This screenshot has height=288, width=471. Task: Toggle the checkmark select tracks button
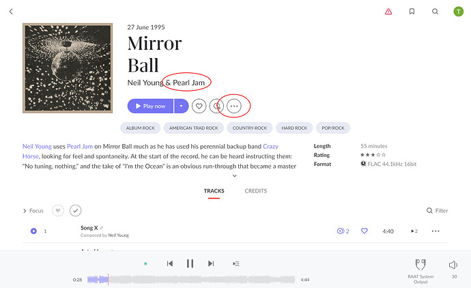coord(75,210)
